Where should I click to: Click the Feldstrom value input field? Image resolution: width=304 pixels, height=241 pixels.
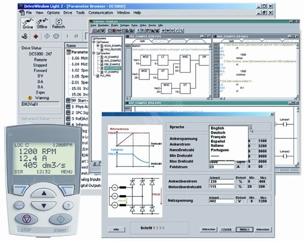[x=221, y=167]
